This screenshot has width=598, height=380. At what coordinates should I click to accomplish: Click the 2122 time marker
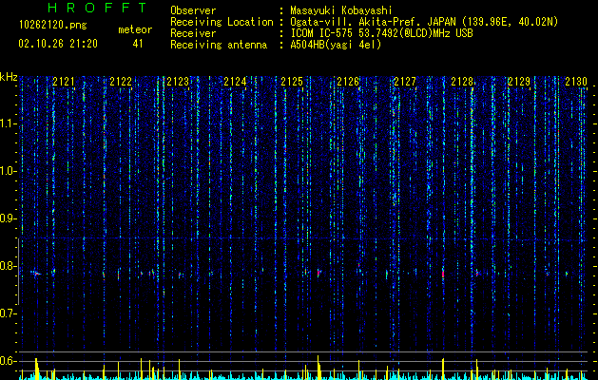point(121,82)
